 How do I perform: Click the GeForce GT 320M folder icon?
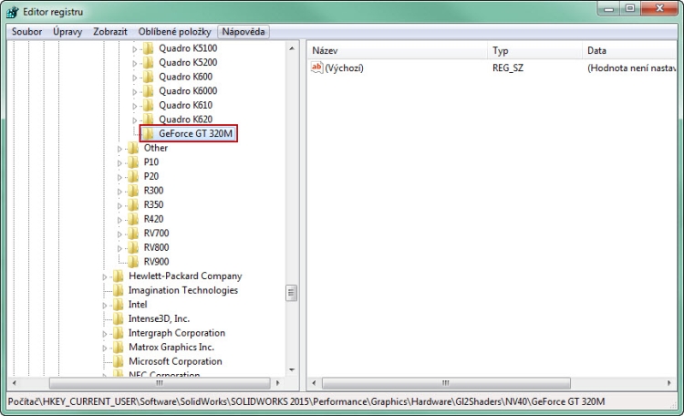(149, 133)
